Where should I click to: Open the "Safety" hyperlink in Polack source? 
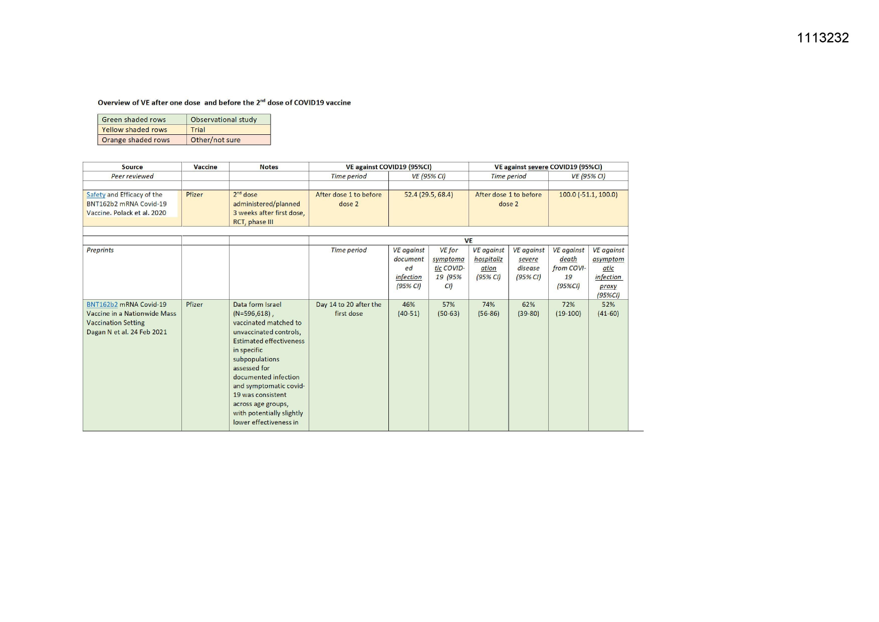[x=96, y=194]
